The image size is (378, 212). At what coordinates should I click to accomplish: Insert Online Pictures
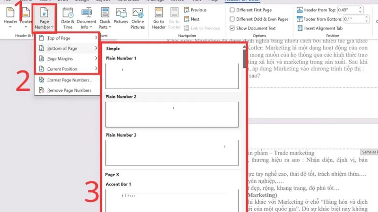tap(137, 18)
